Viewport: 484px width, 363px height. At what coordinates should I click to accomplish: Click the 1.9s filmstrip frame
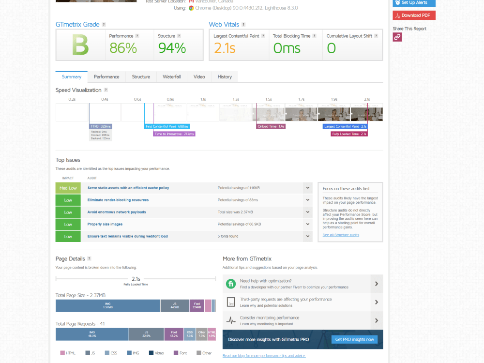[334, 112]
